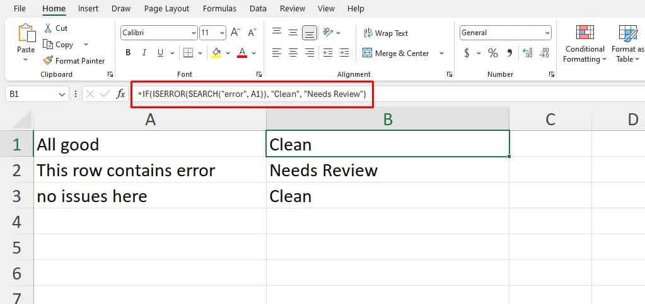This screenshot has width=645, height=304.
Task: Toggle Italic formatting
Action: (144, 53)
